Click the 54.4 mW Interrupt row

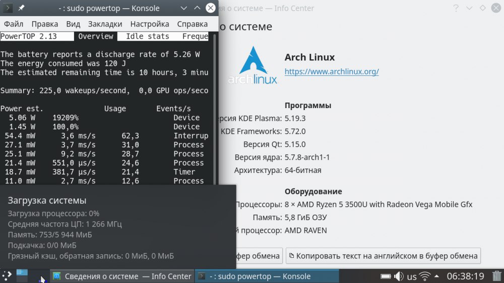pyautogui.click(x=104, y=136)
